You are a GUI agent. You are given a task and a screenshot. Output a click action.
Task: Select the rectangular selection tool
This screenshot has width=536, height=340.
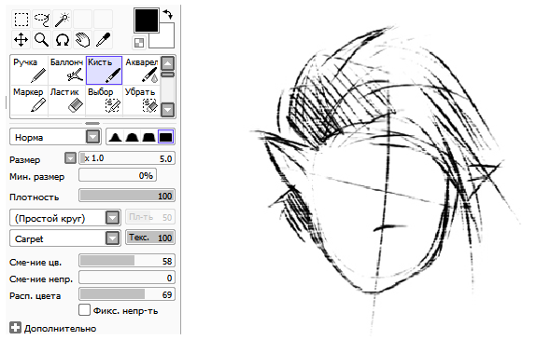pos(21,20)
